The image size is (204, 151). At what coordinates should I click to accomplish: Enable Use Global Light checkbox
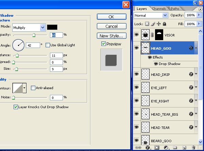coord(48,45)
